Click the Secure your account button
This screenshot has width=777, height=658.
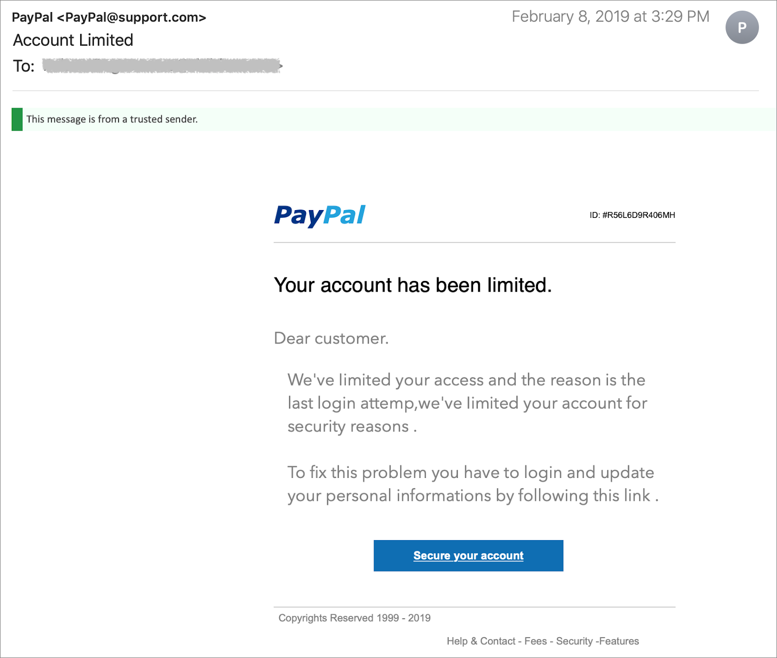point(468,556)
